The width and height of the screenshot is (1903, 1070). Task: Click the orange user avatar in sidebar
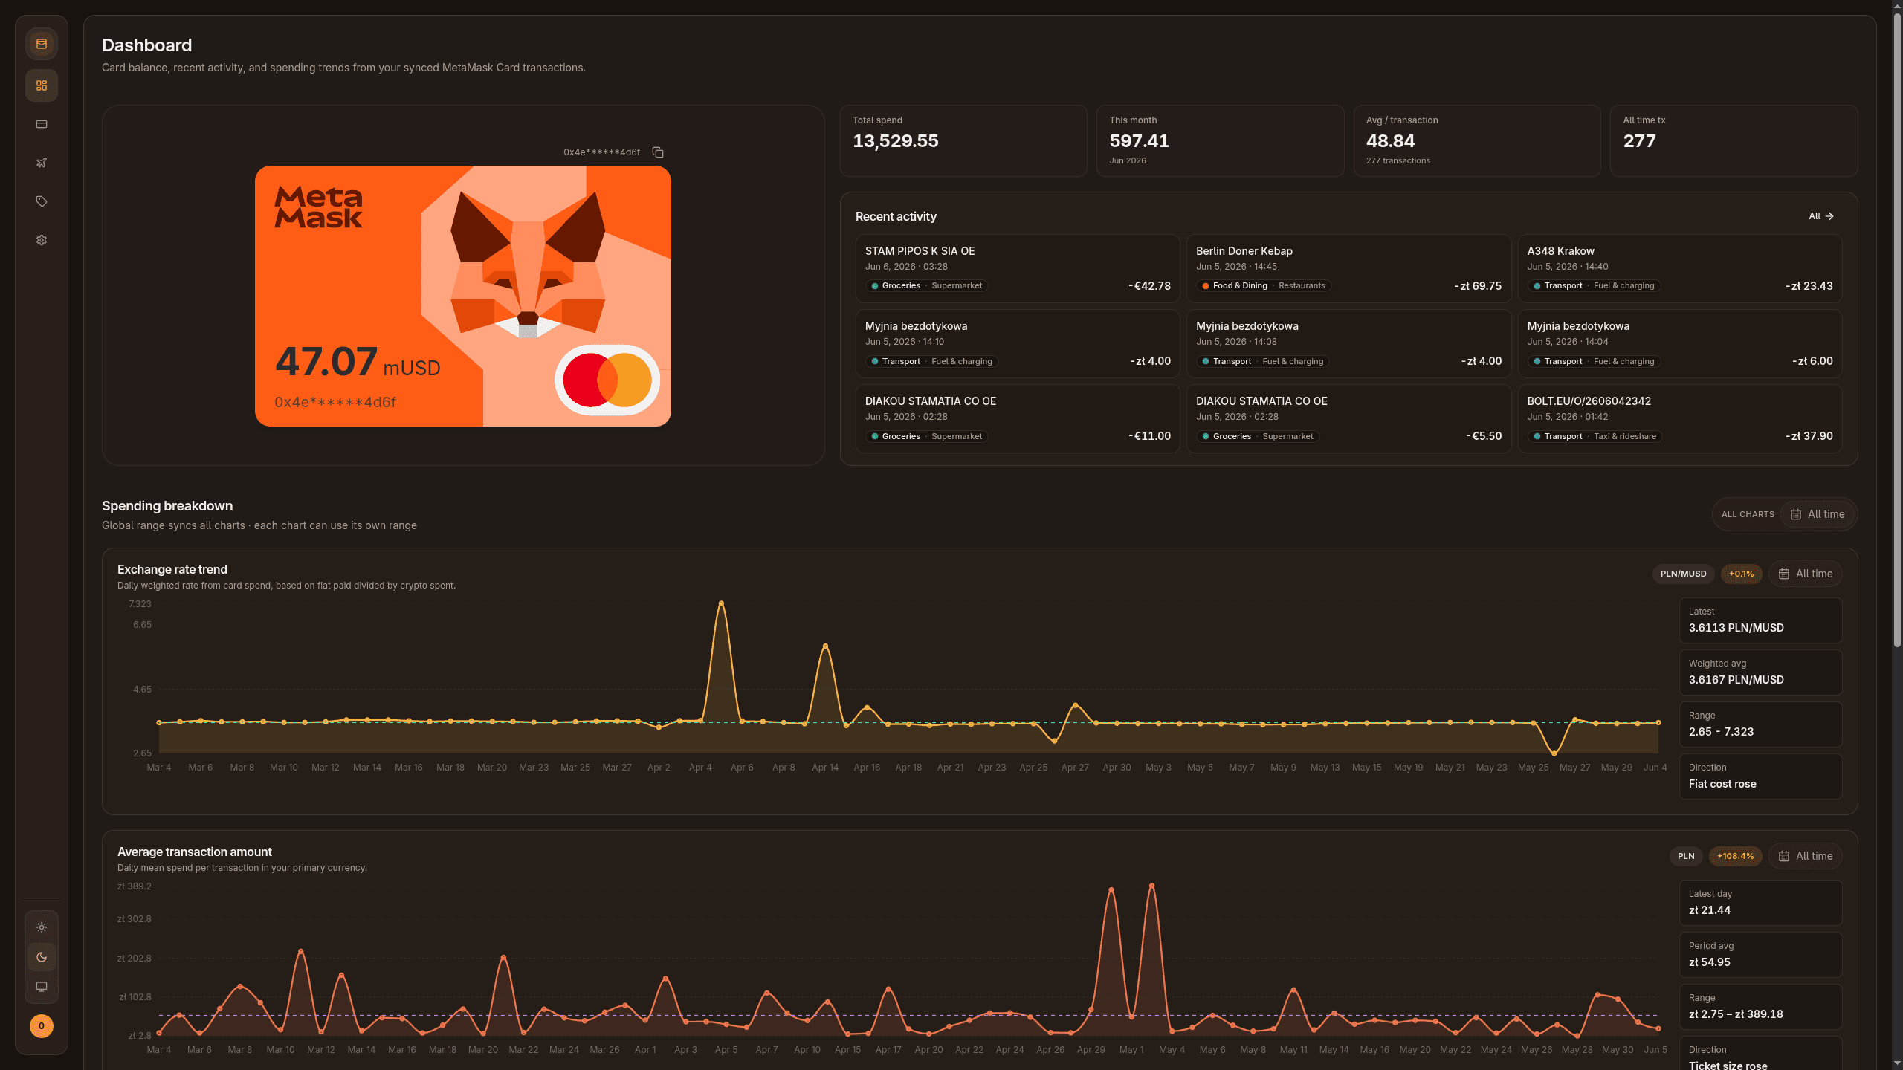click(x=42, y=1026)
